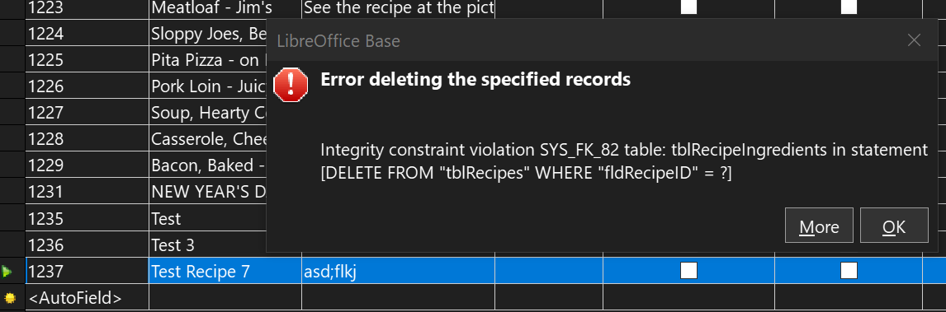The image size is (946, 312).
Task: Click the OK button in error dialog
Action: pyautogui.click(x=894, y=226)
